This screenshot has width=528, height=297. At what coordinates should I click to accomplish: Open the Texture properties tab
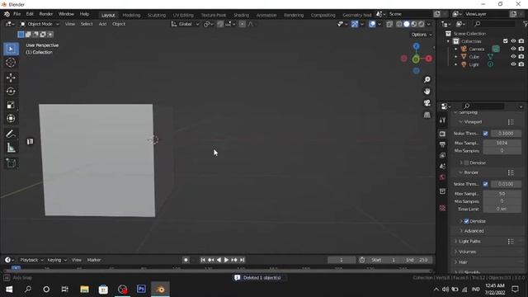[x=442, y=208]
